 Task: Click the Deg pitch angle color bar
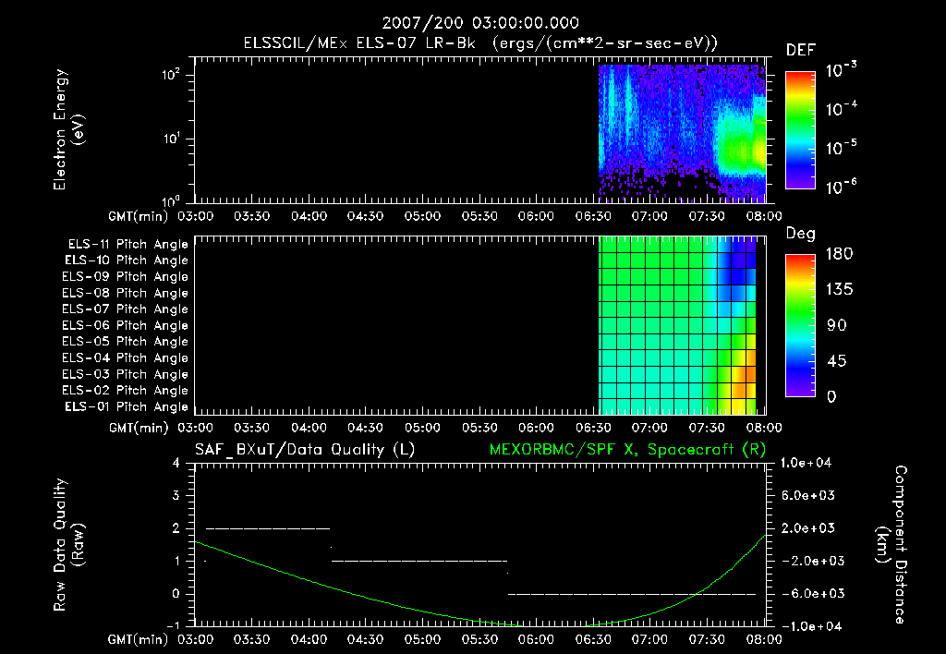(800, 325)
